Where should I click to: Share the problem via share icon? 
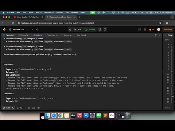coord(34,108)
